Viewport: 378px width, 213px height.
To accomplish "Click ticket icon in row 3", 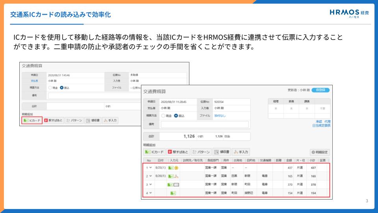I will coord(176,185).
